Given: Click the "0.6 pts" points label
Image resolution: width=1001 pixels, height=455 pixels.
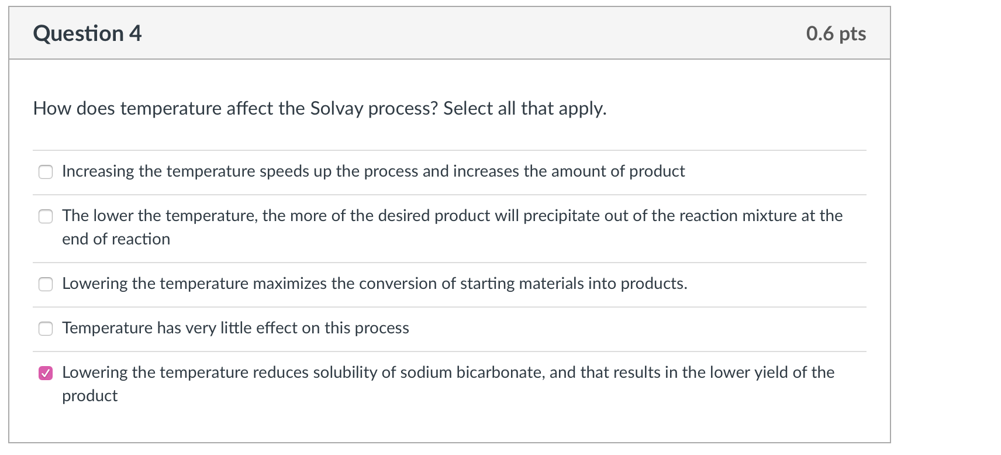Looking at the screenshot, I should (x=836, y=34).
